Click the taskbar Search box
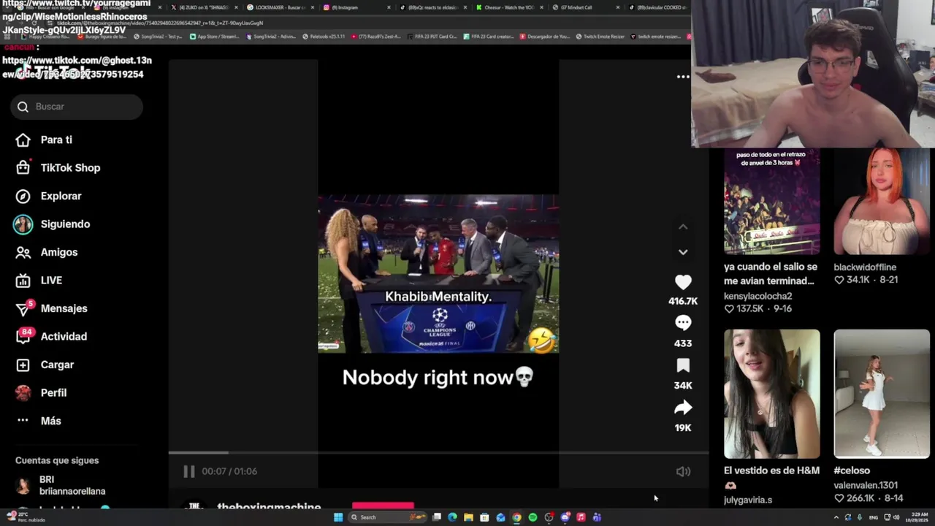The image size is (935, 526). tap(387, 517)
